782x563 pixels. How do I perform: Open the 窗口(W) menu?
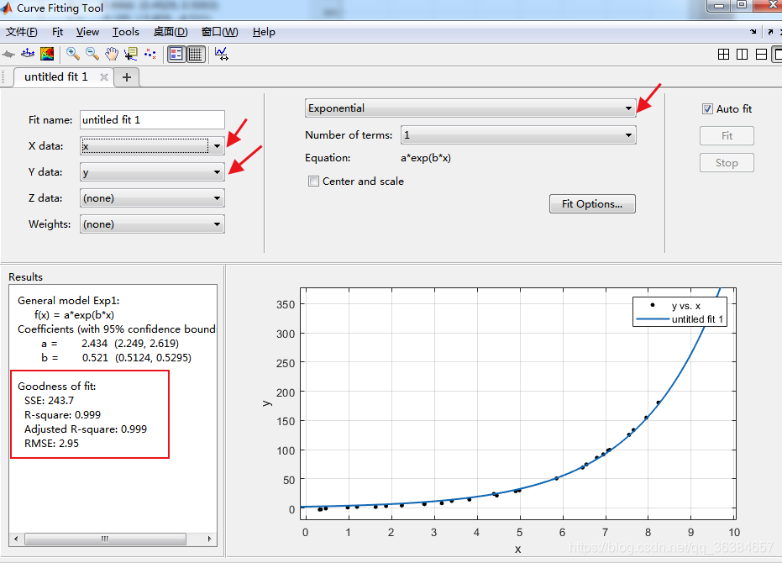tap(220, 32)
